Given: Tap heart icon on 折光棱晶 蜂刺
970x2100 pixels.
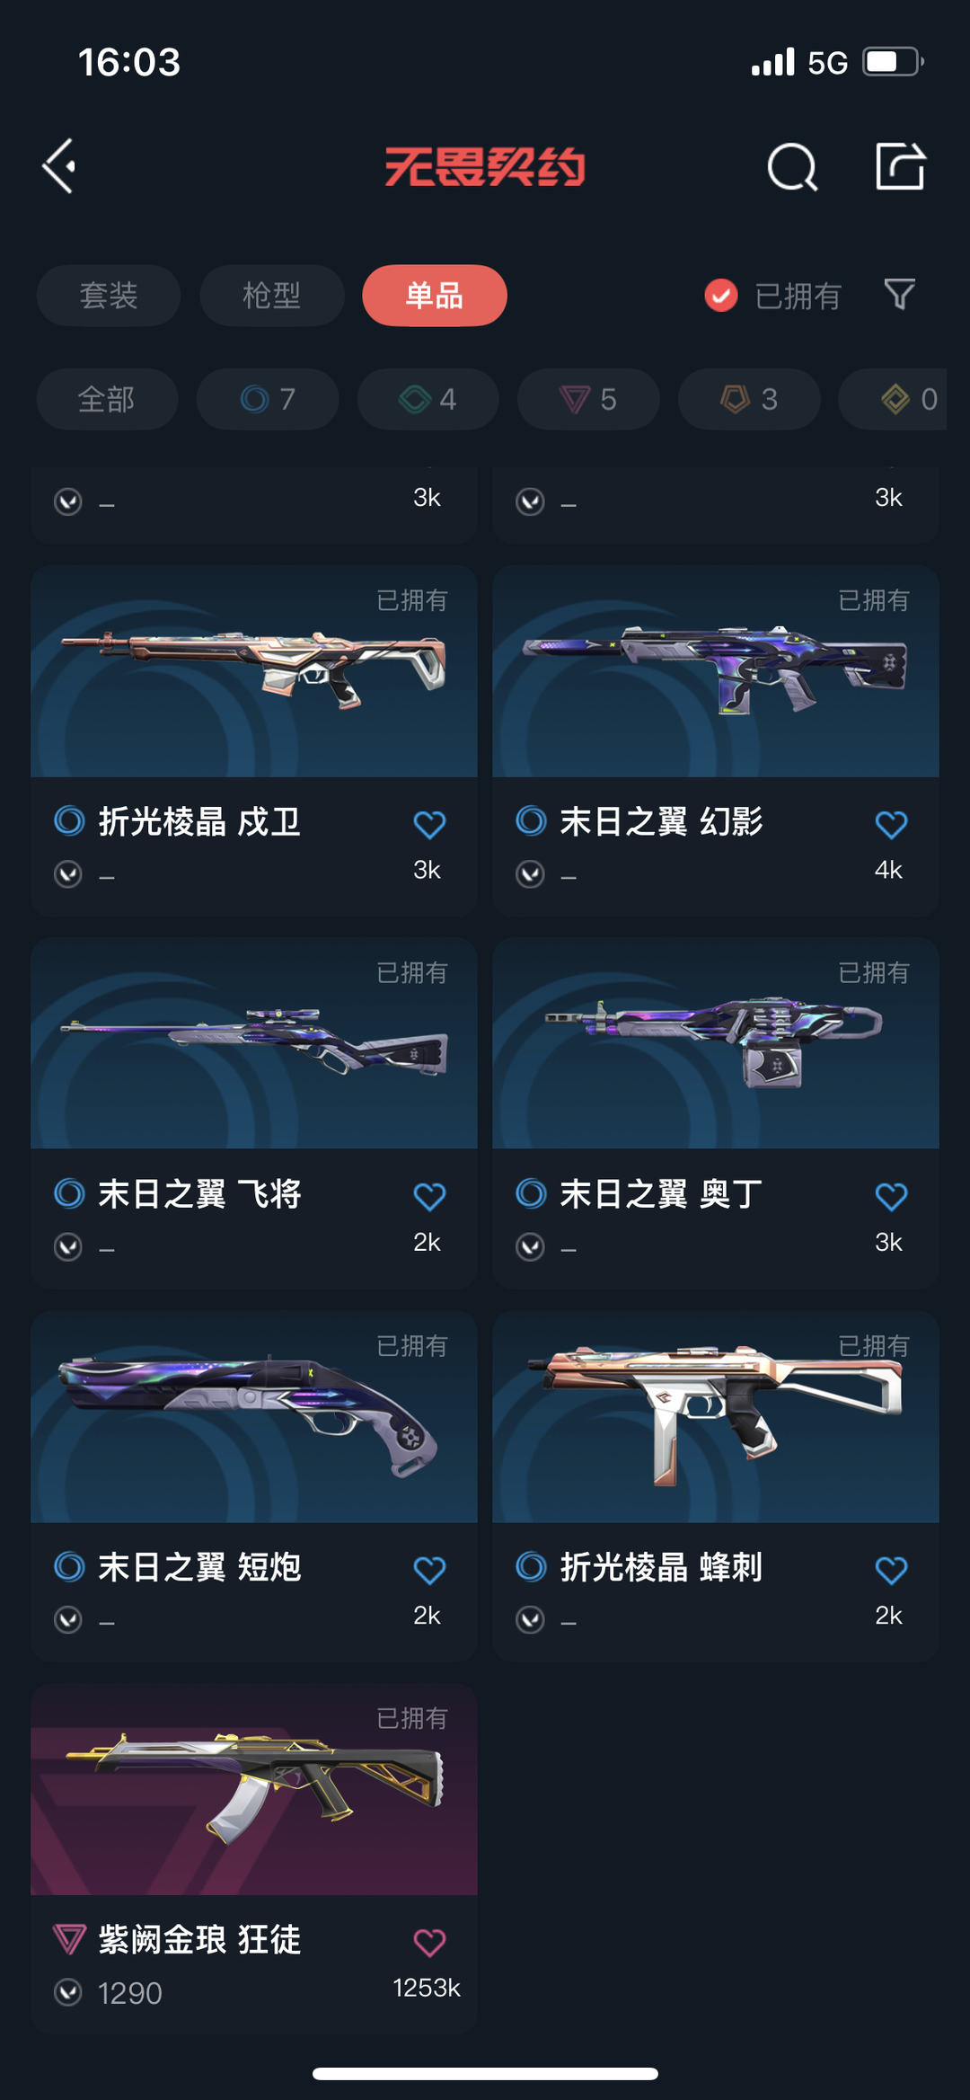Looking at the screenshot, I should click(891, 1570).
